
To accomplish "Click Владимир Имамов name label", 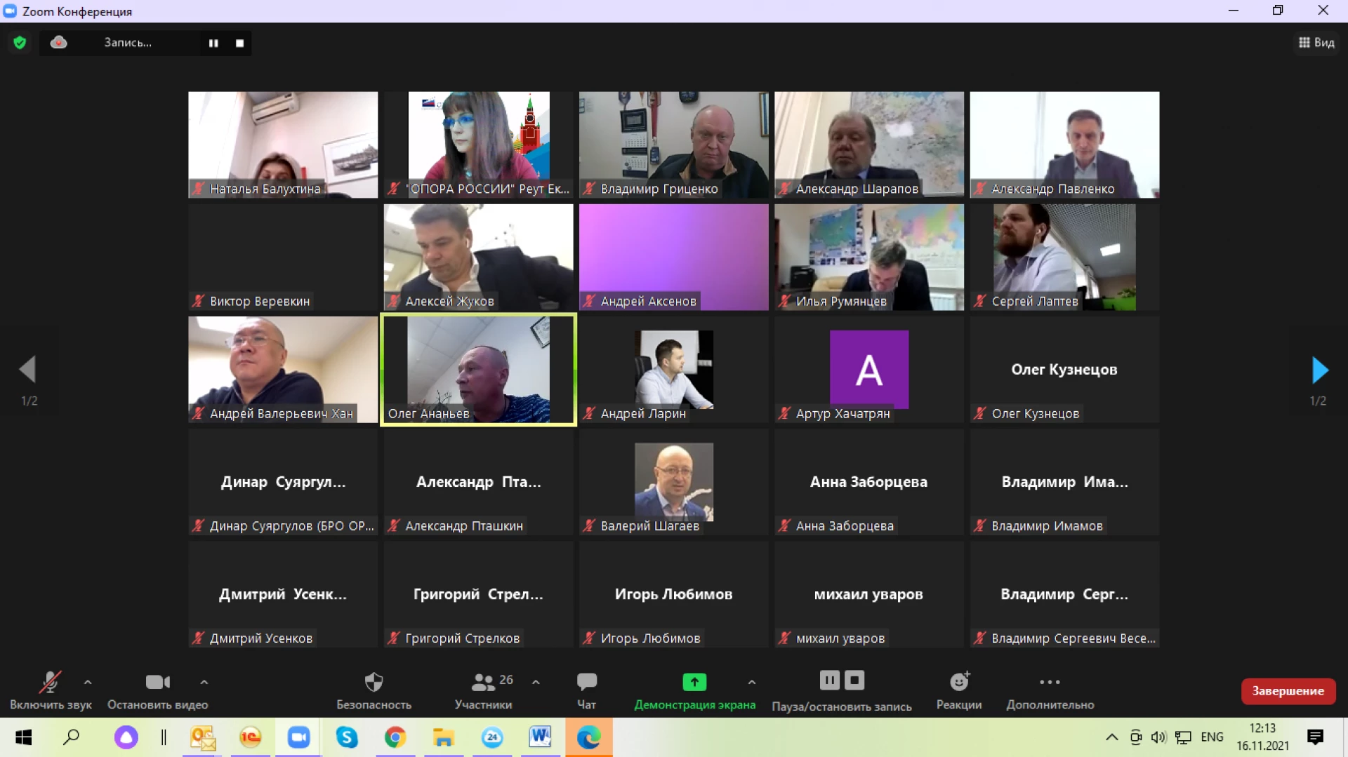I will [x=1038, y=525].
